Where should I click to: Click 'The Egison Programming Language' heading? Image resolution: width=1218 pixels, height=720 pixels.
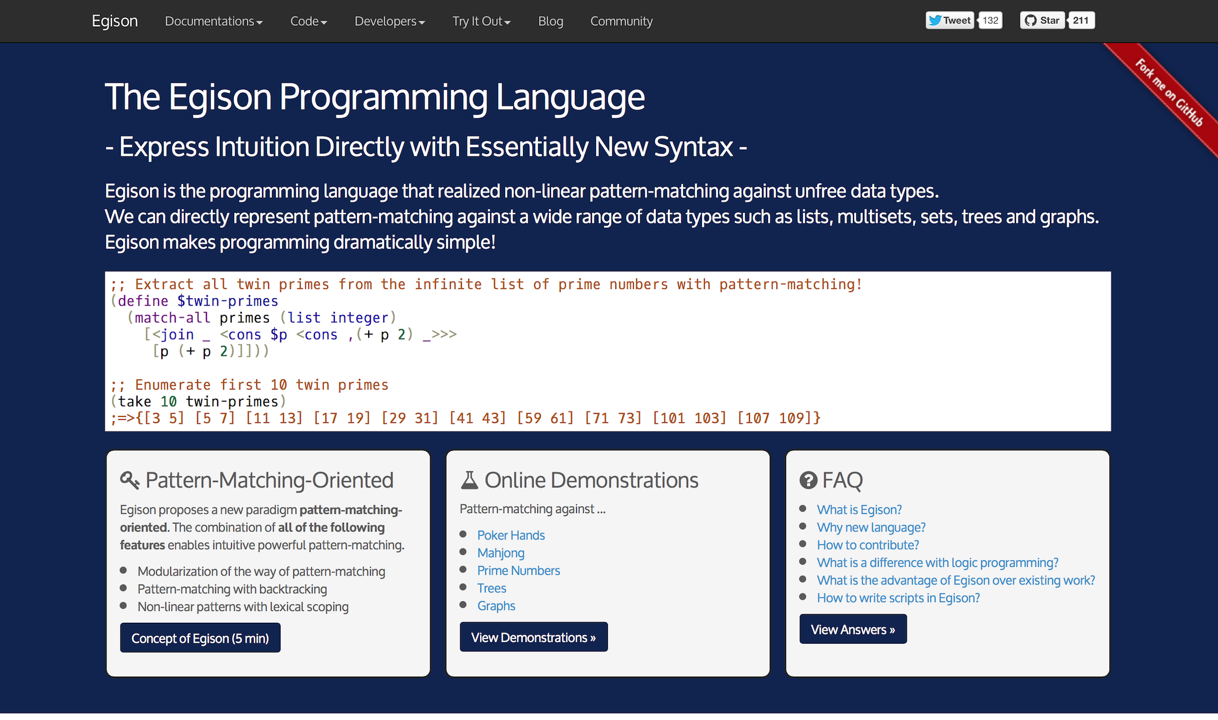(375, 97)
